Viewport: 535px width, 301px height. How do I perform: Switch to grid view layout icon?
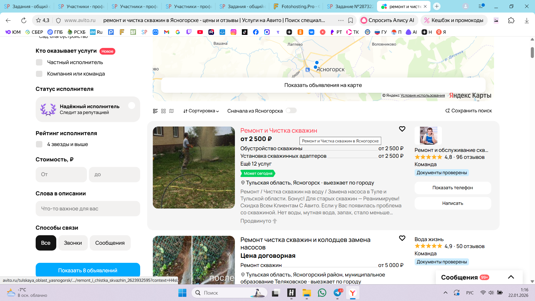pos(164,111)
